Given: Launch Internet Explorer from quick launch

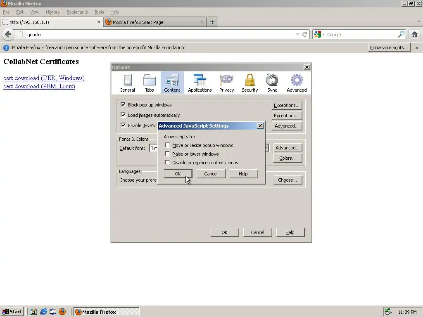Looking at the screenshot, I should [x=43, y=312].
